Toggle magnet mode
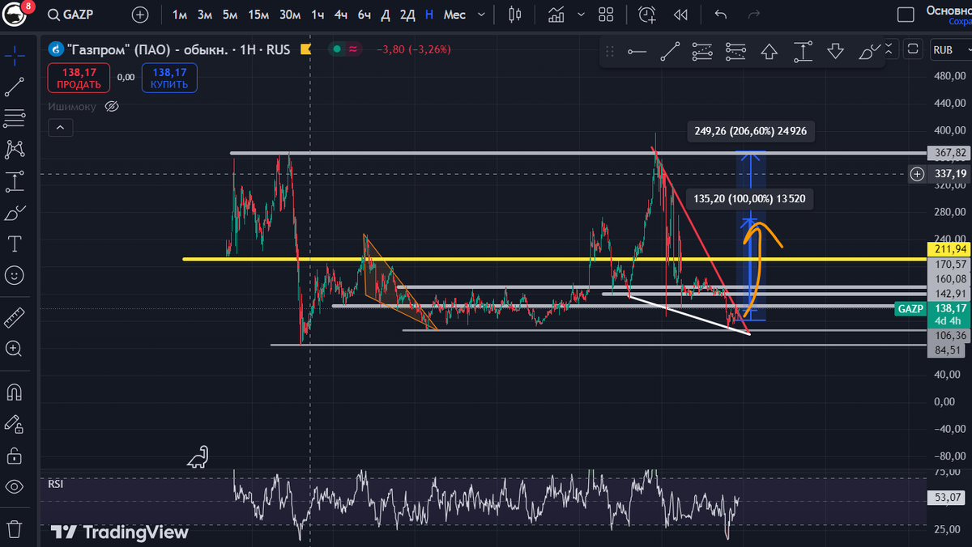The image size is (972, 547). 14,391
